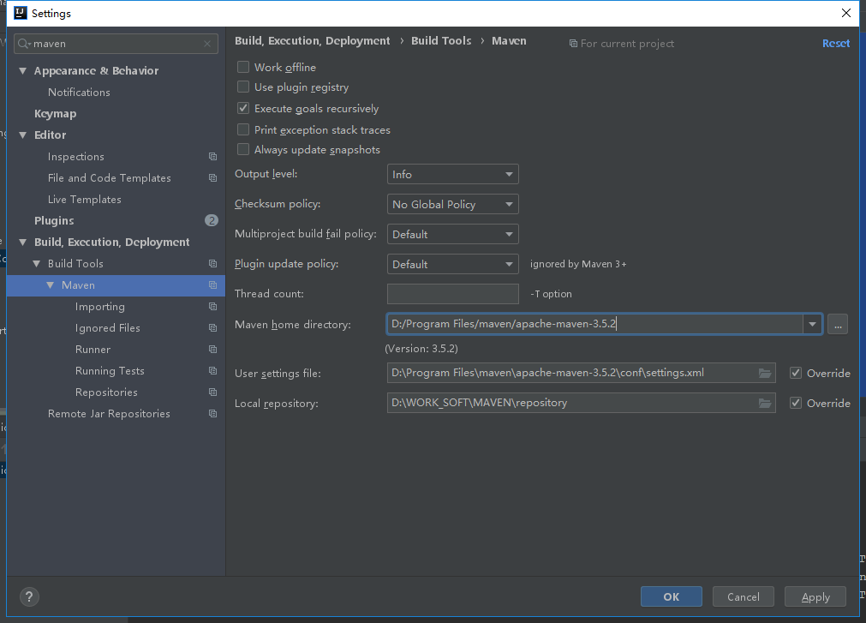Focus the Maven home directory field
This screenshot has height=623, width=866.
coord(594,324)
